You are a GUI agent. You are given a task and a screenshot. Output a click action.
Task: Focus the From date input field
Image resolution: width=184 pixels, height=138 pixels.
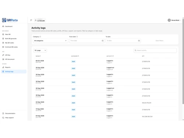[x=87, y=41]
